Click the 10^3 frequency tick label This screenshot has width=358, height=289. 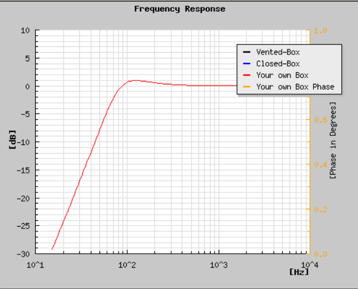click(219, 265)
